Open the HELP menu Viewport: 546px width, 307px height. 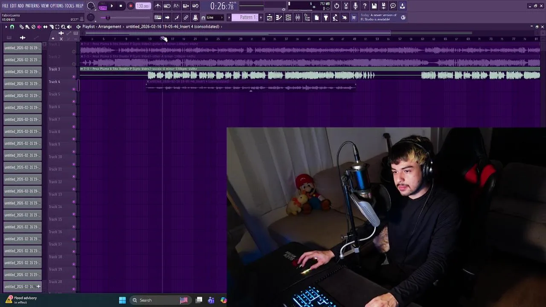coord(79,6)
